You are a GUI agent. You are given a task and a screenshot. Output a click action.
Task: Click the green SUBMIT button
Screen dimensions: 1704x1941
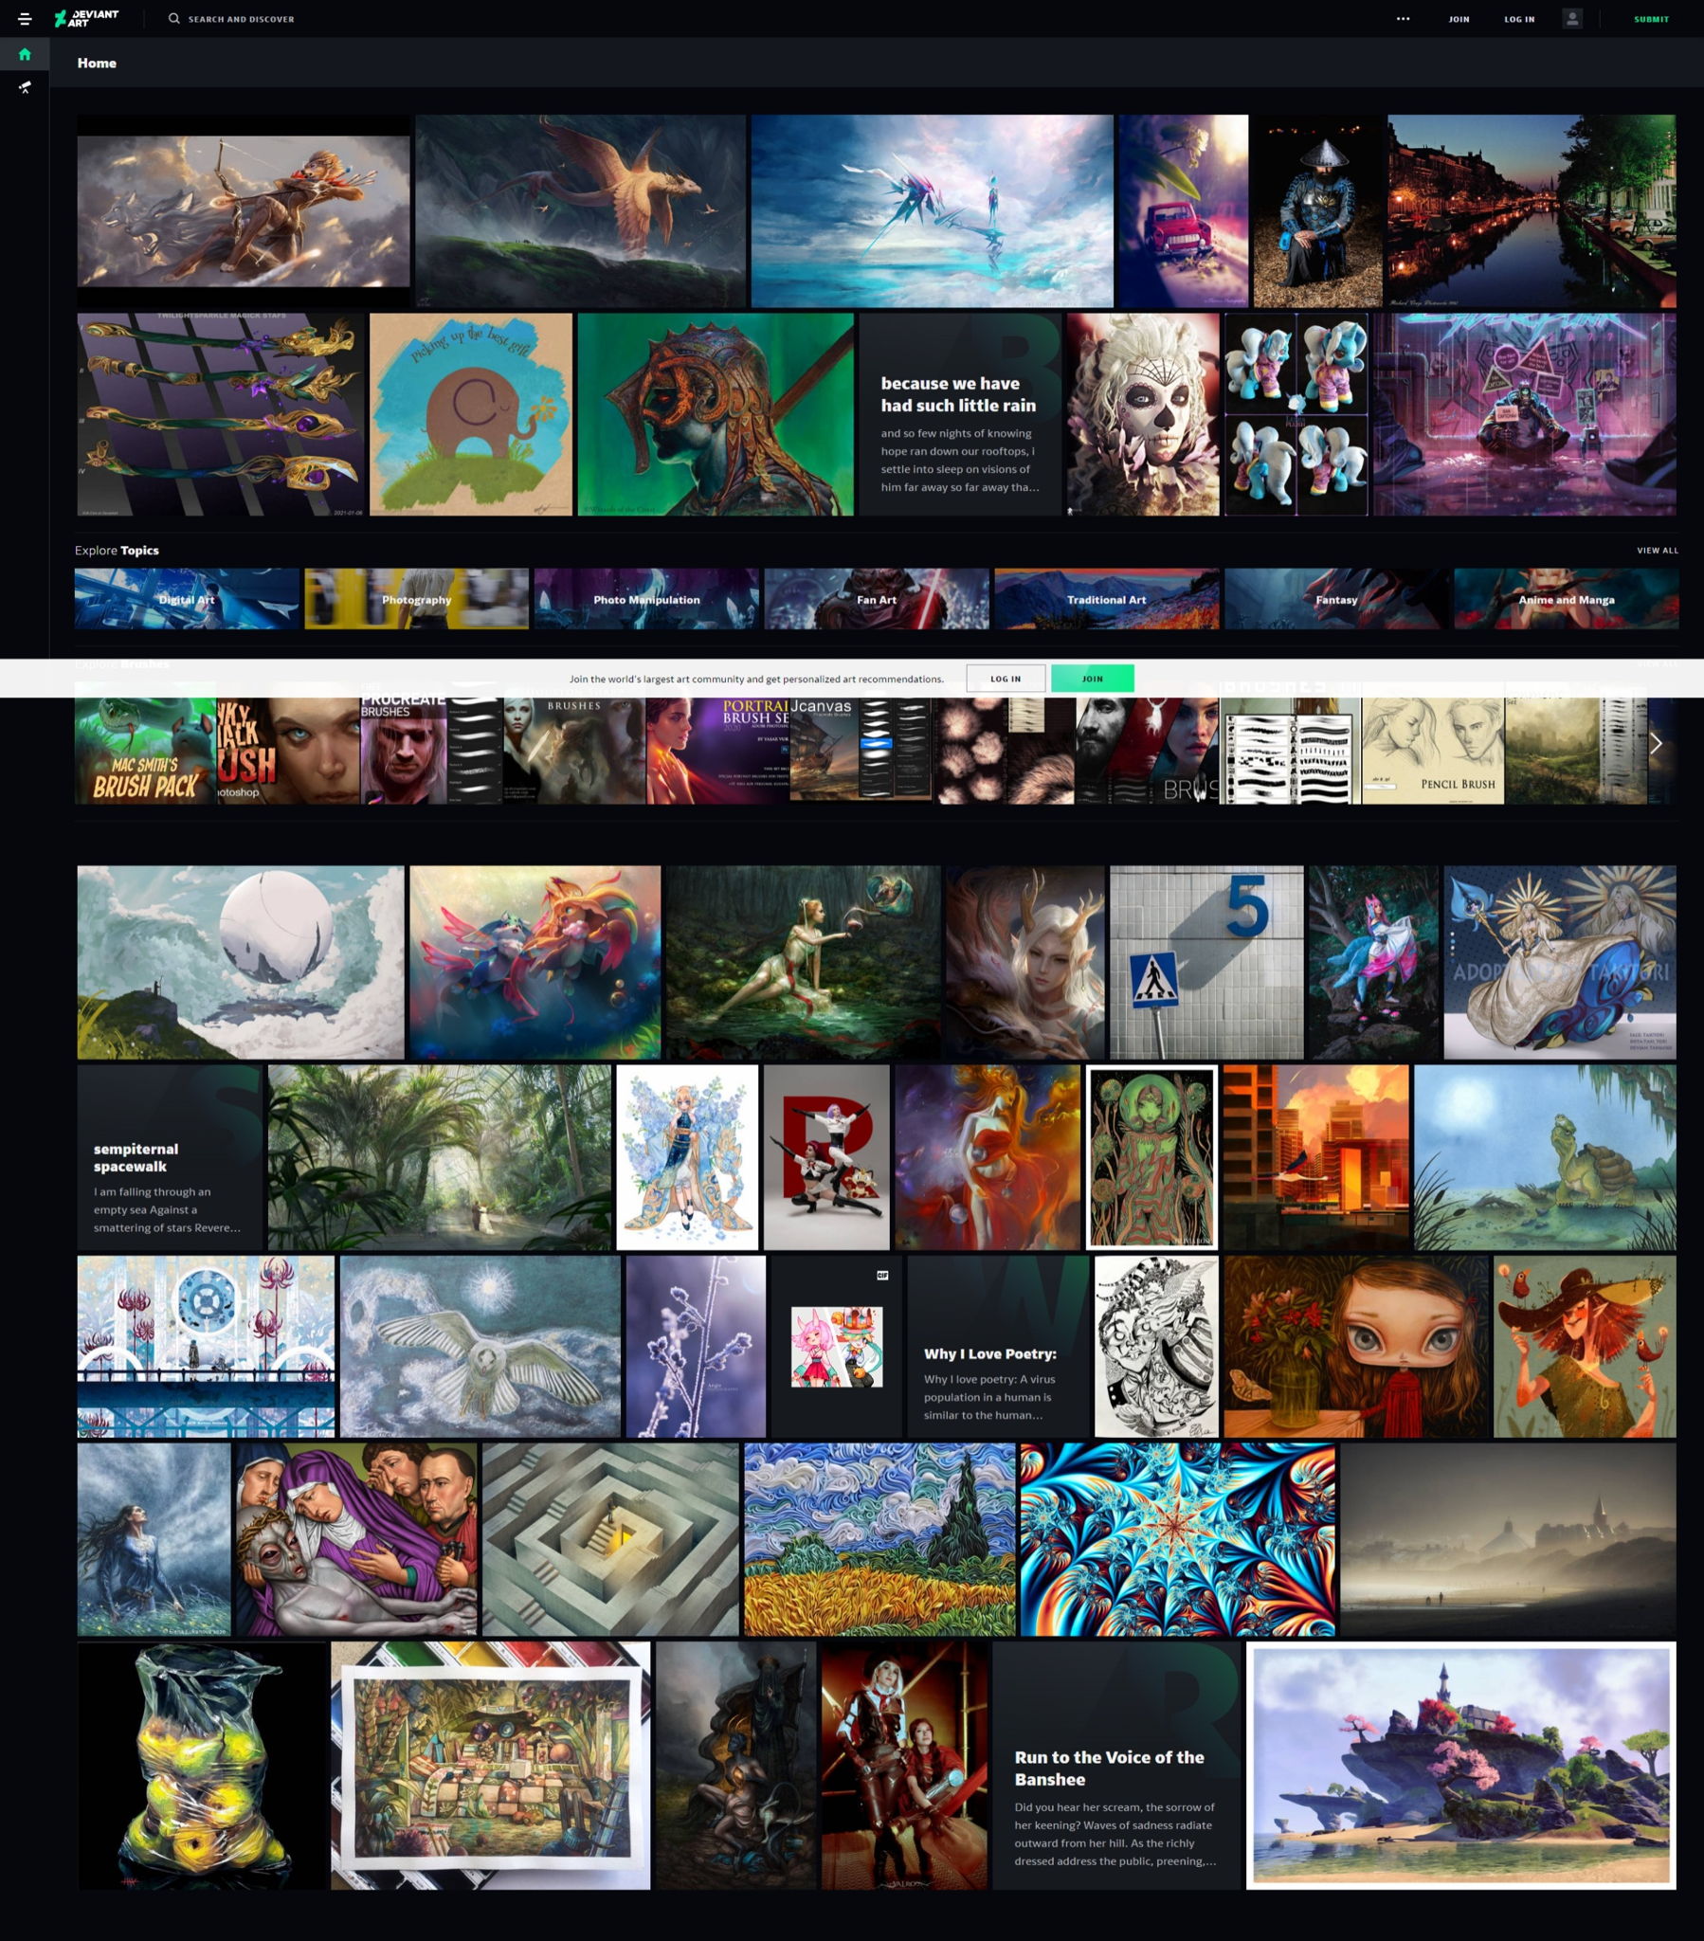click(1651, 19)
